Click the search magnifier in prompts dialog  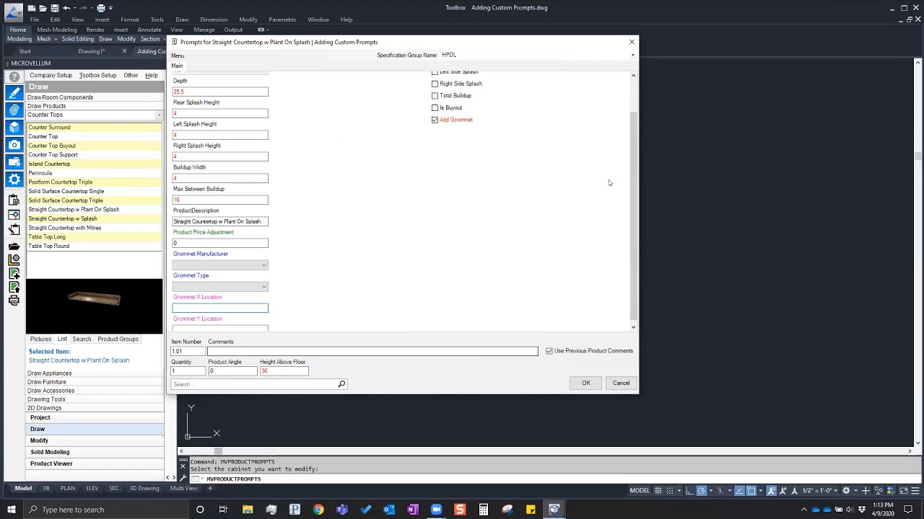(341, 384)
